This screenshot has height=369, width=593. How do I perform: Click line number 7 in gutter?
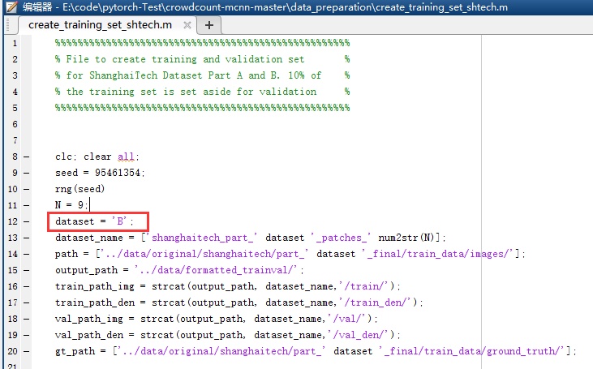(x=15, y=140)
